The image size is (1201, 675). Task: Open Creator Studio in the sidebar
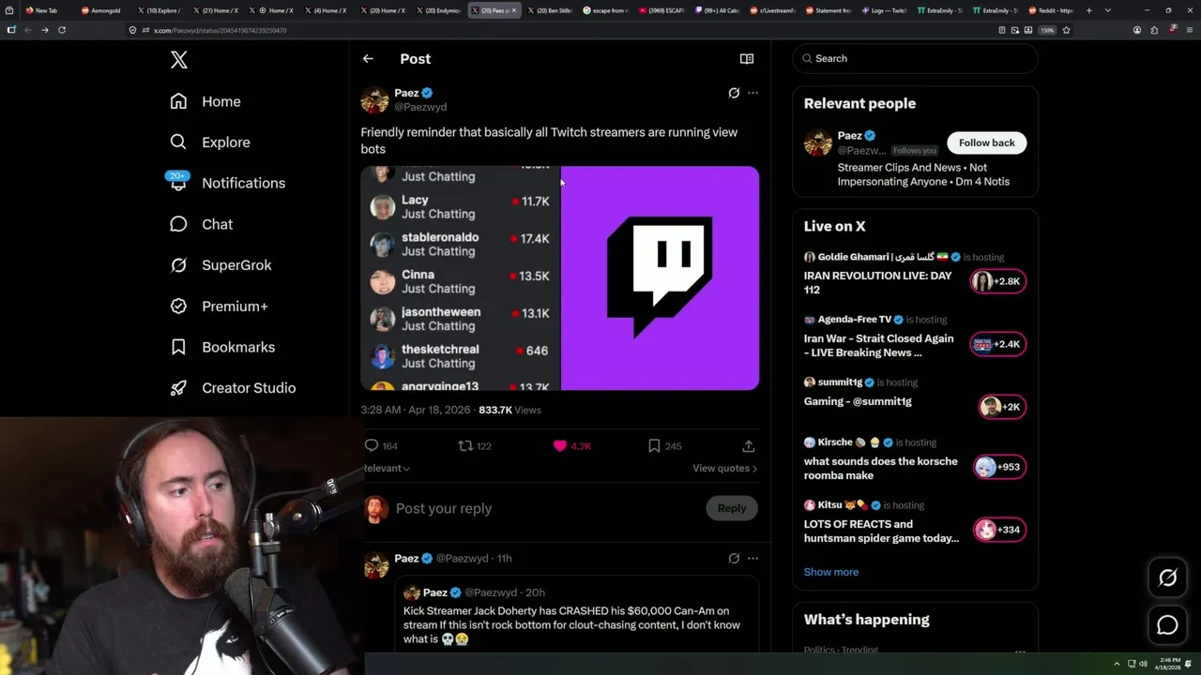(233, 388)
